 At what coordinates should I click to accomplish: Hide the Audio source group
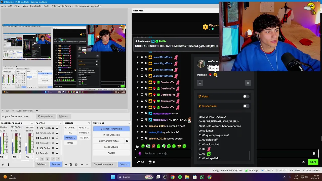53,148
